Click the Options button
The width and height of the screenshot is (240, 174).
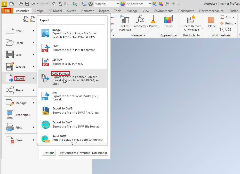pos(49,153)
